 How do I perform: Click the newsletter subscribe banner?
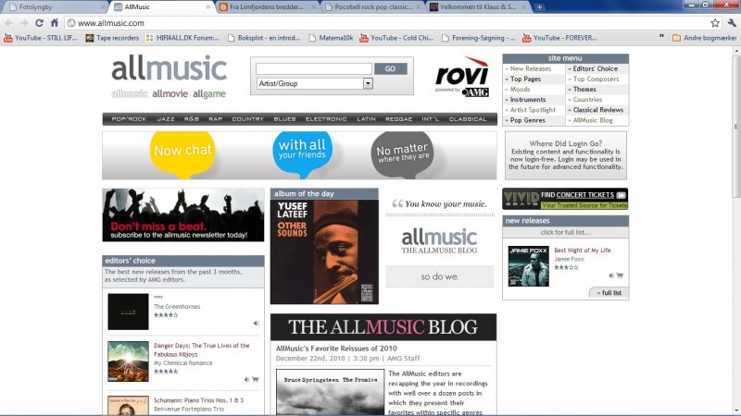click(182, 215)
